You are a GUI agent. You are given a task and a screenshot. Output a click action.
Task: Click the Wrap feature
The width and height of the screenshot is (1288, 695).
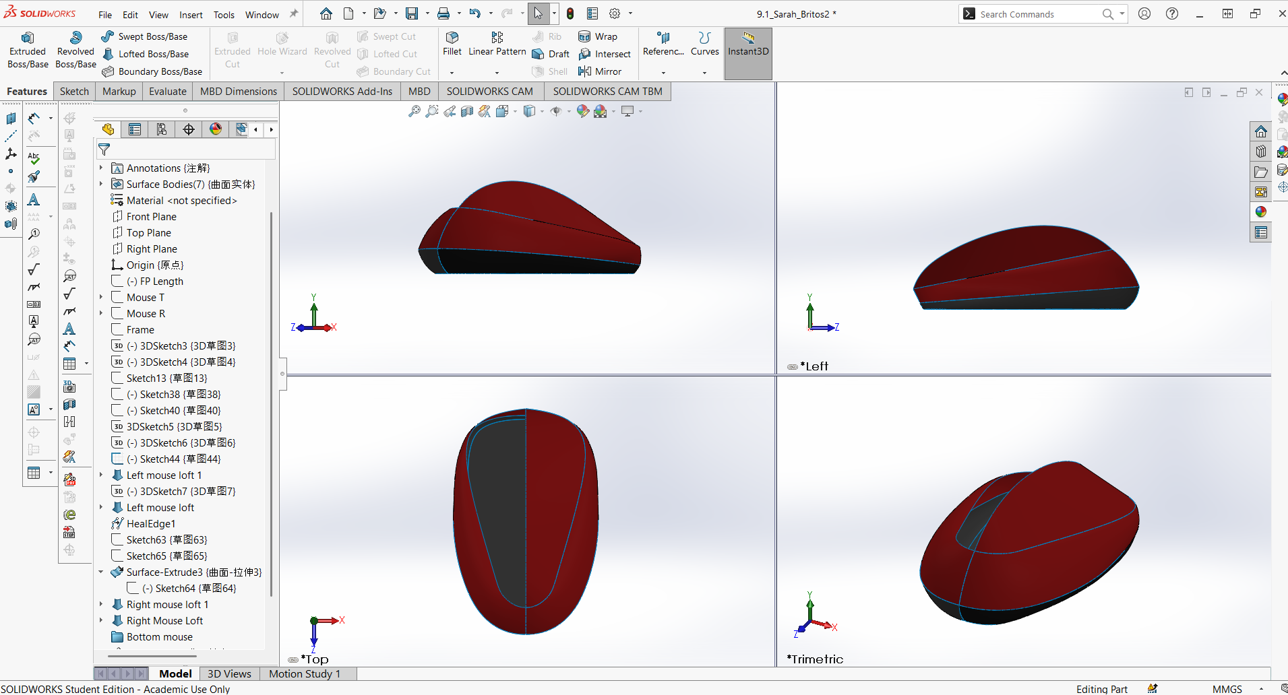click(598, 36)
